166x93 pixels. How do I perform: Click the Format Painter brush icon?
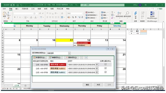point(8,18)
